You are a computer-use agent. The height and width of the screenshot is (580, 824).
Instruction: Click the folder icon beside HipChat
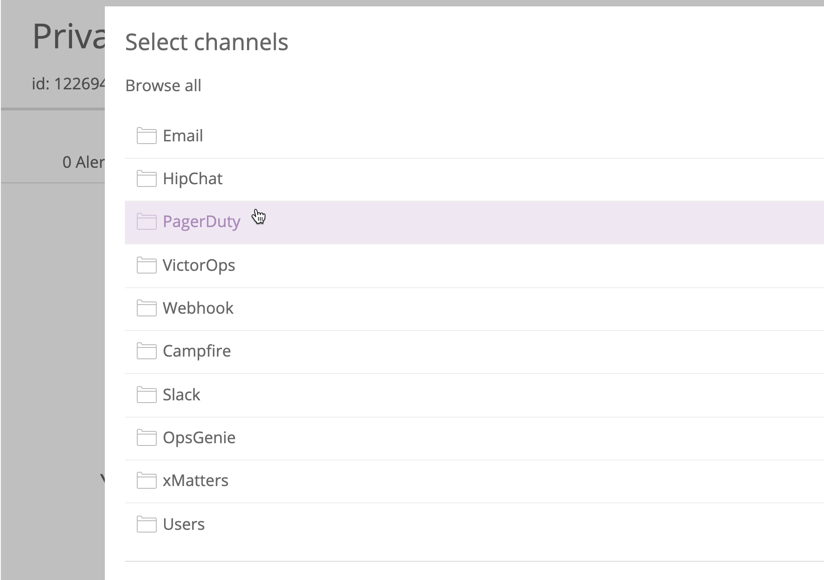[146, 178]
